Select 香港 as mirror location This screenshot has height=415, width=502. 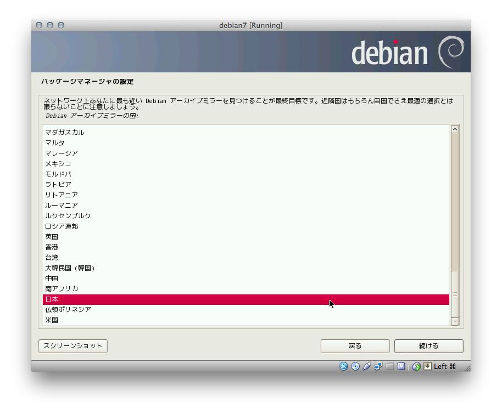point(246,247)
